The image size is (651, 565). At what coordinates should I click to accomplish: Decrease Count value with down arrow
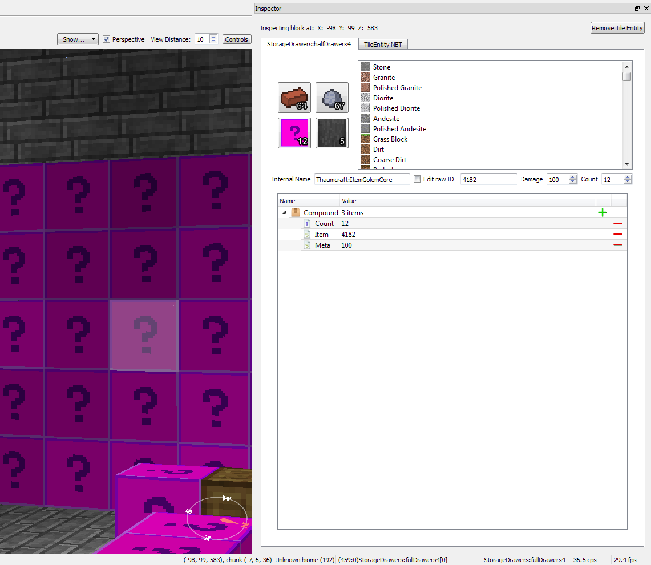(628, 181)
